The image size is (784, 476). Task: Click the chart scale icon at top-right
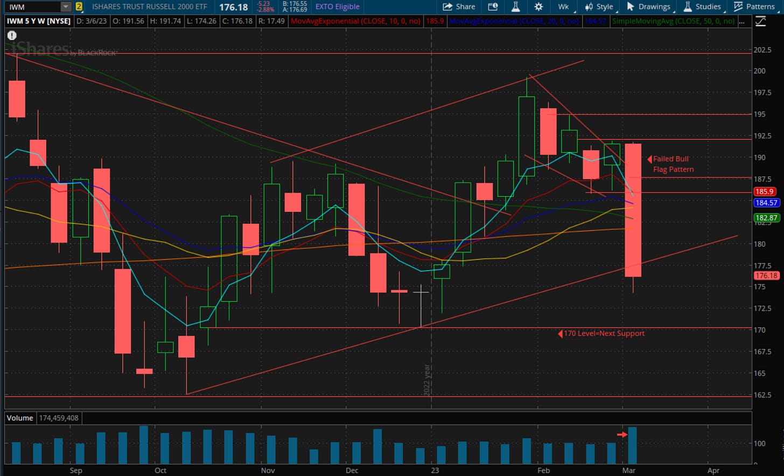coord(760,21)
